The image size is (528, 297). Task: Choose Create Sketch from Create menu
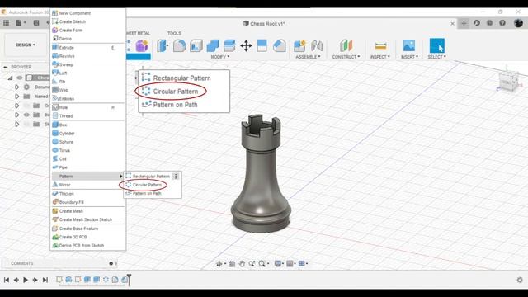tap(87, 21)
